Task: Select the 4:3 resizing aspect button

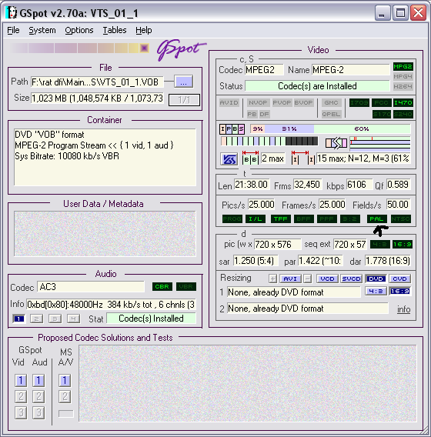Action: 376,292
